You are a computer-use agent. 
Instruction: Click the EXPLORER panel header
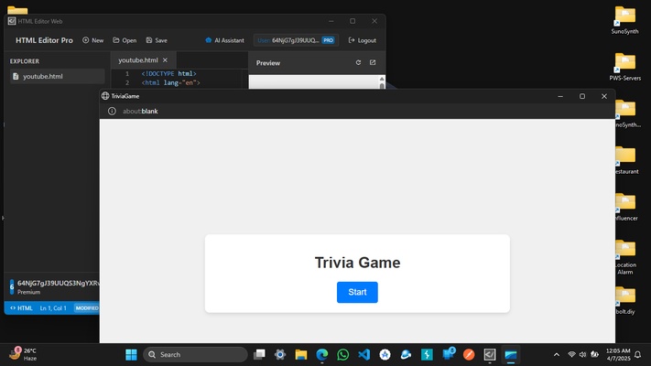click(25, 61)
